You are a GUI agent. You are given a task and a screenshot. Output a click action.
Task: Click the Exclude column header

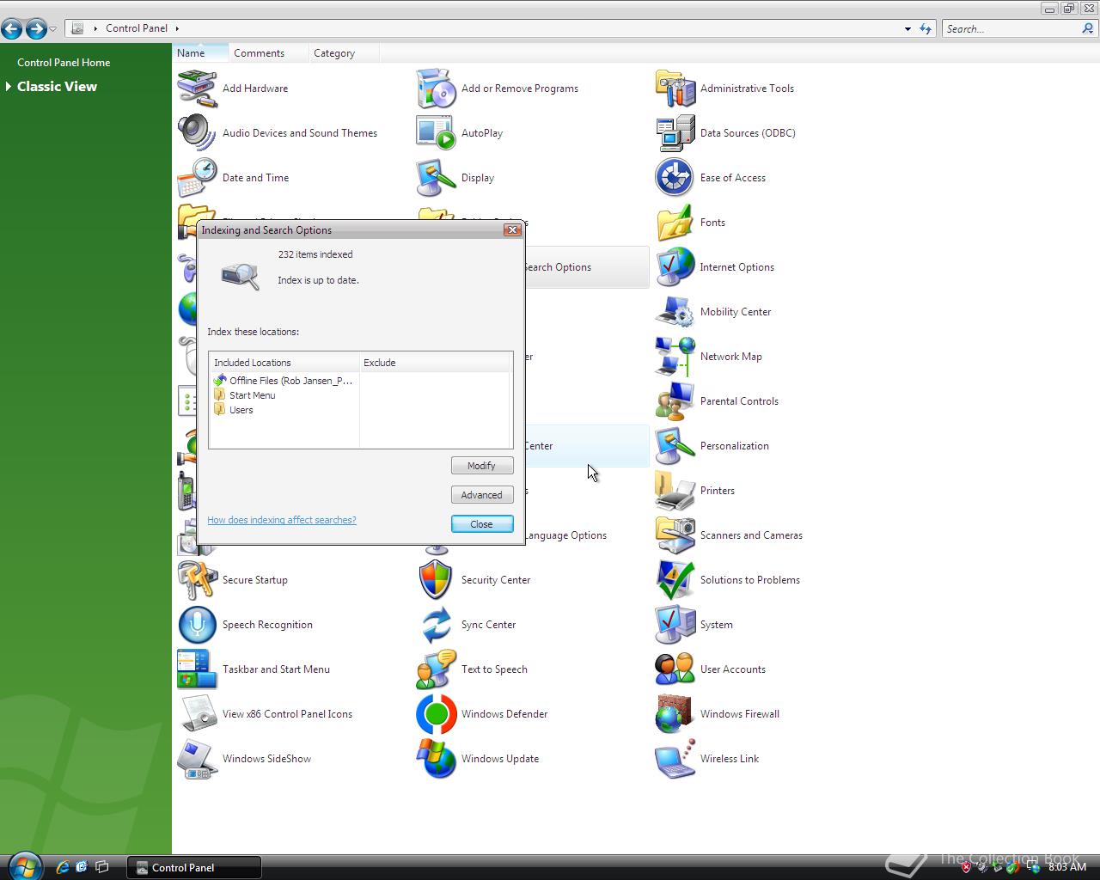point(436,363)
